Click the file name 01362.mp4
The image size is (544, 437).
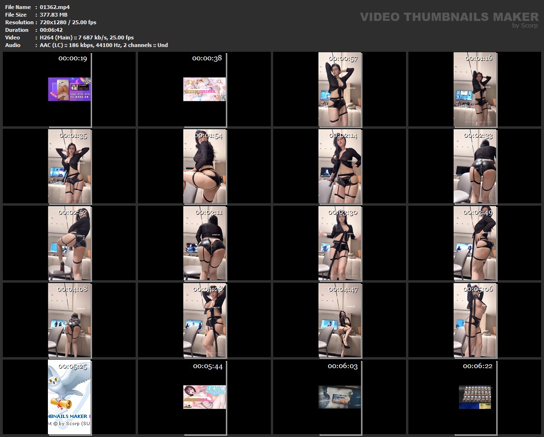(x=55, y=7)
